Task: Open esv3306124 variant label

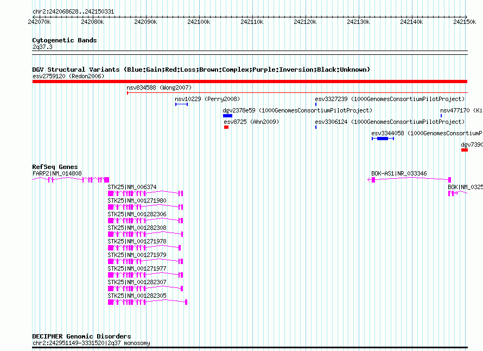Action: 390,122
